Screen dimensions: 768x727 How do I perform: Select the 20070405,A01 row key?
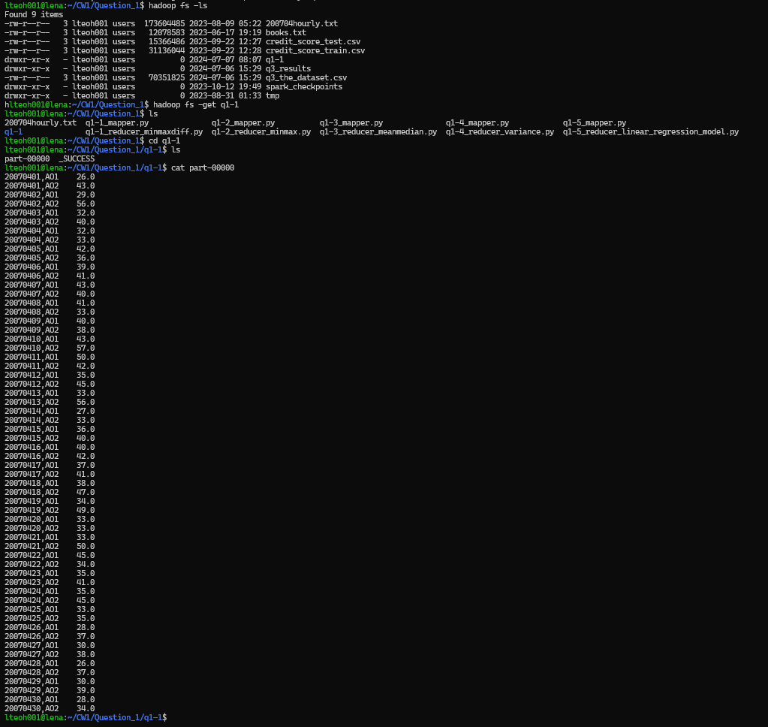32,249
